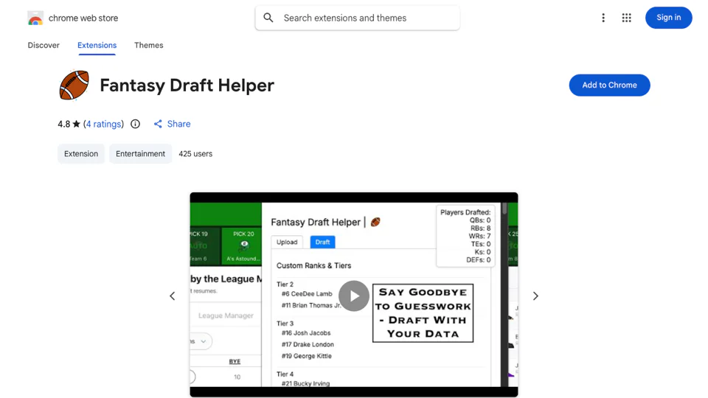Play the extension preview video
Screen dimensions: 708x398
353,296
